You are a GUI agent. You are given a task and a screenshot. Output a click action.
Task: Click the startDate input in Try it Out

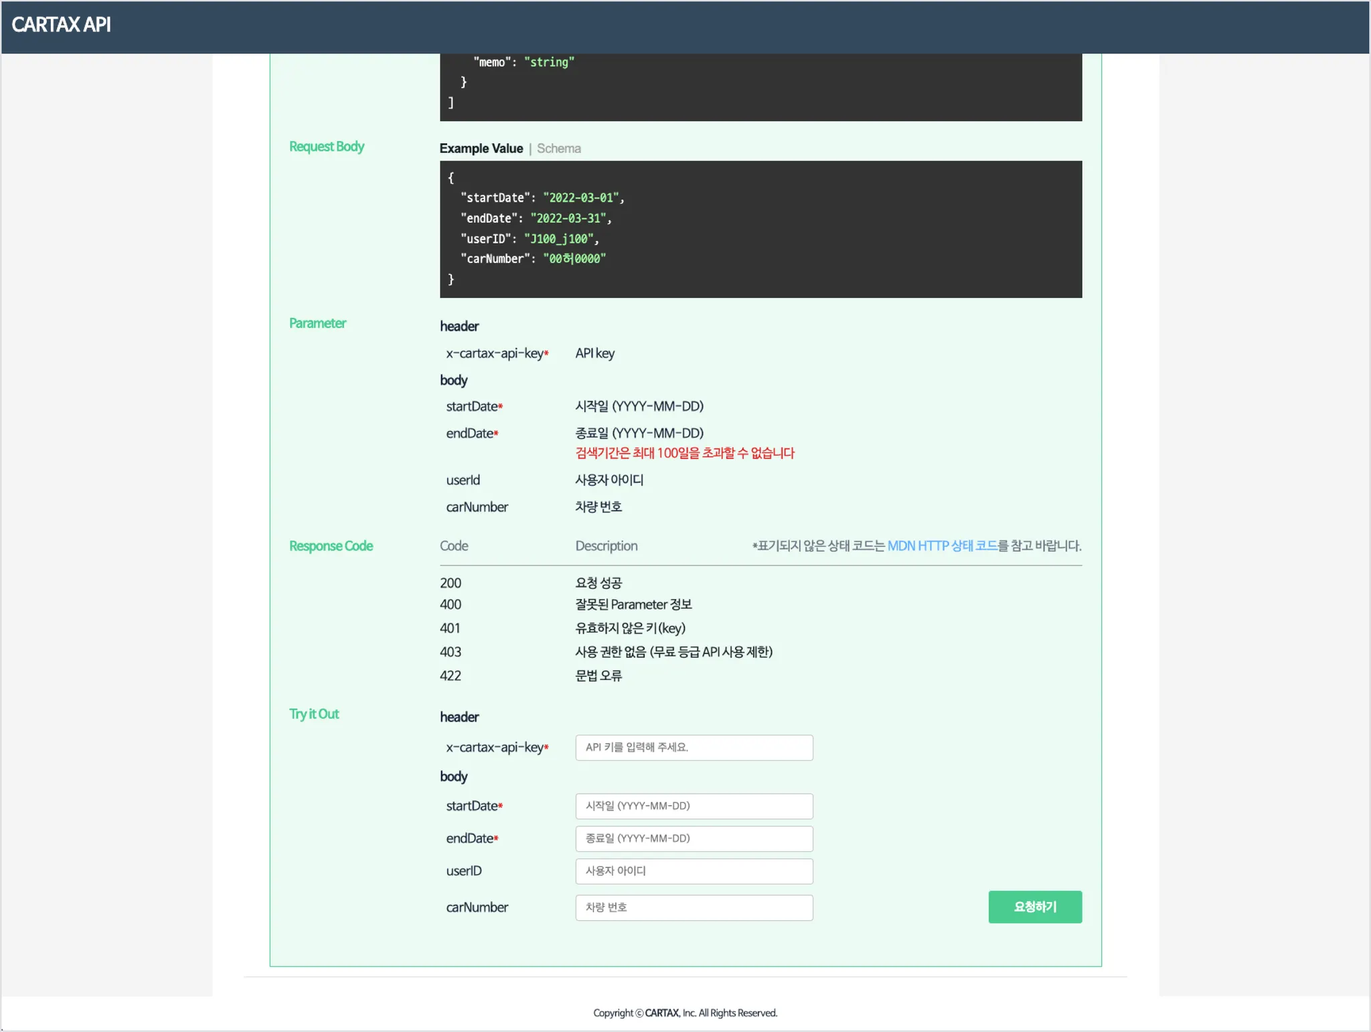694,806
